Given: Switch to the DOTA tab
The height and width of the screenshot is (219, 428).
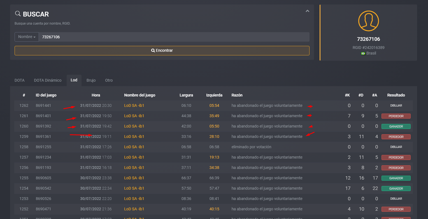Looking at the screenshot, I should 20,80.
